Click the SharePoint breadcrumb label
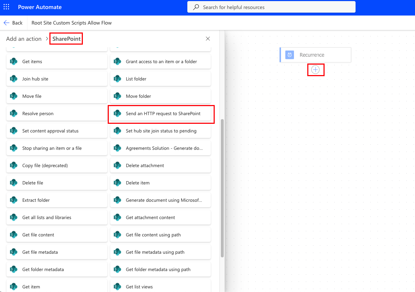The width and height of the screenshot is (415, 292). coord(67,39)
